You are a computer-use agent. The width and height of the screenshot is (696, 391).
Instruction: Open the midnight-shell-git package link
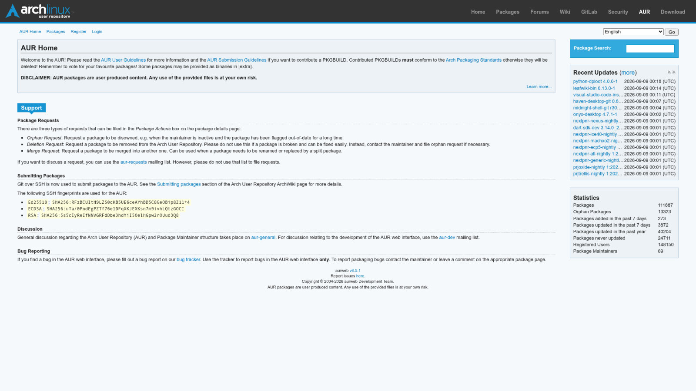point(598,108)
